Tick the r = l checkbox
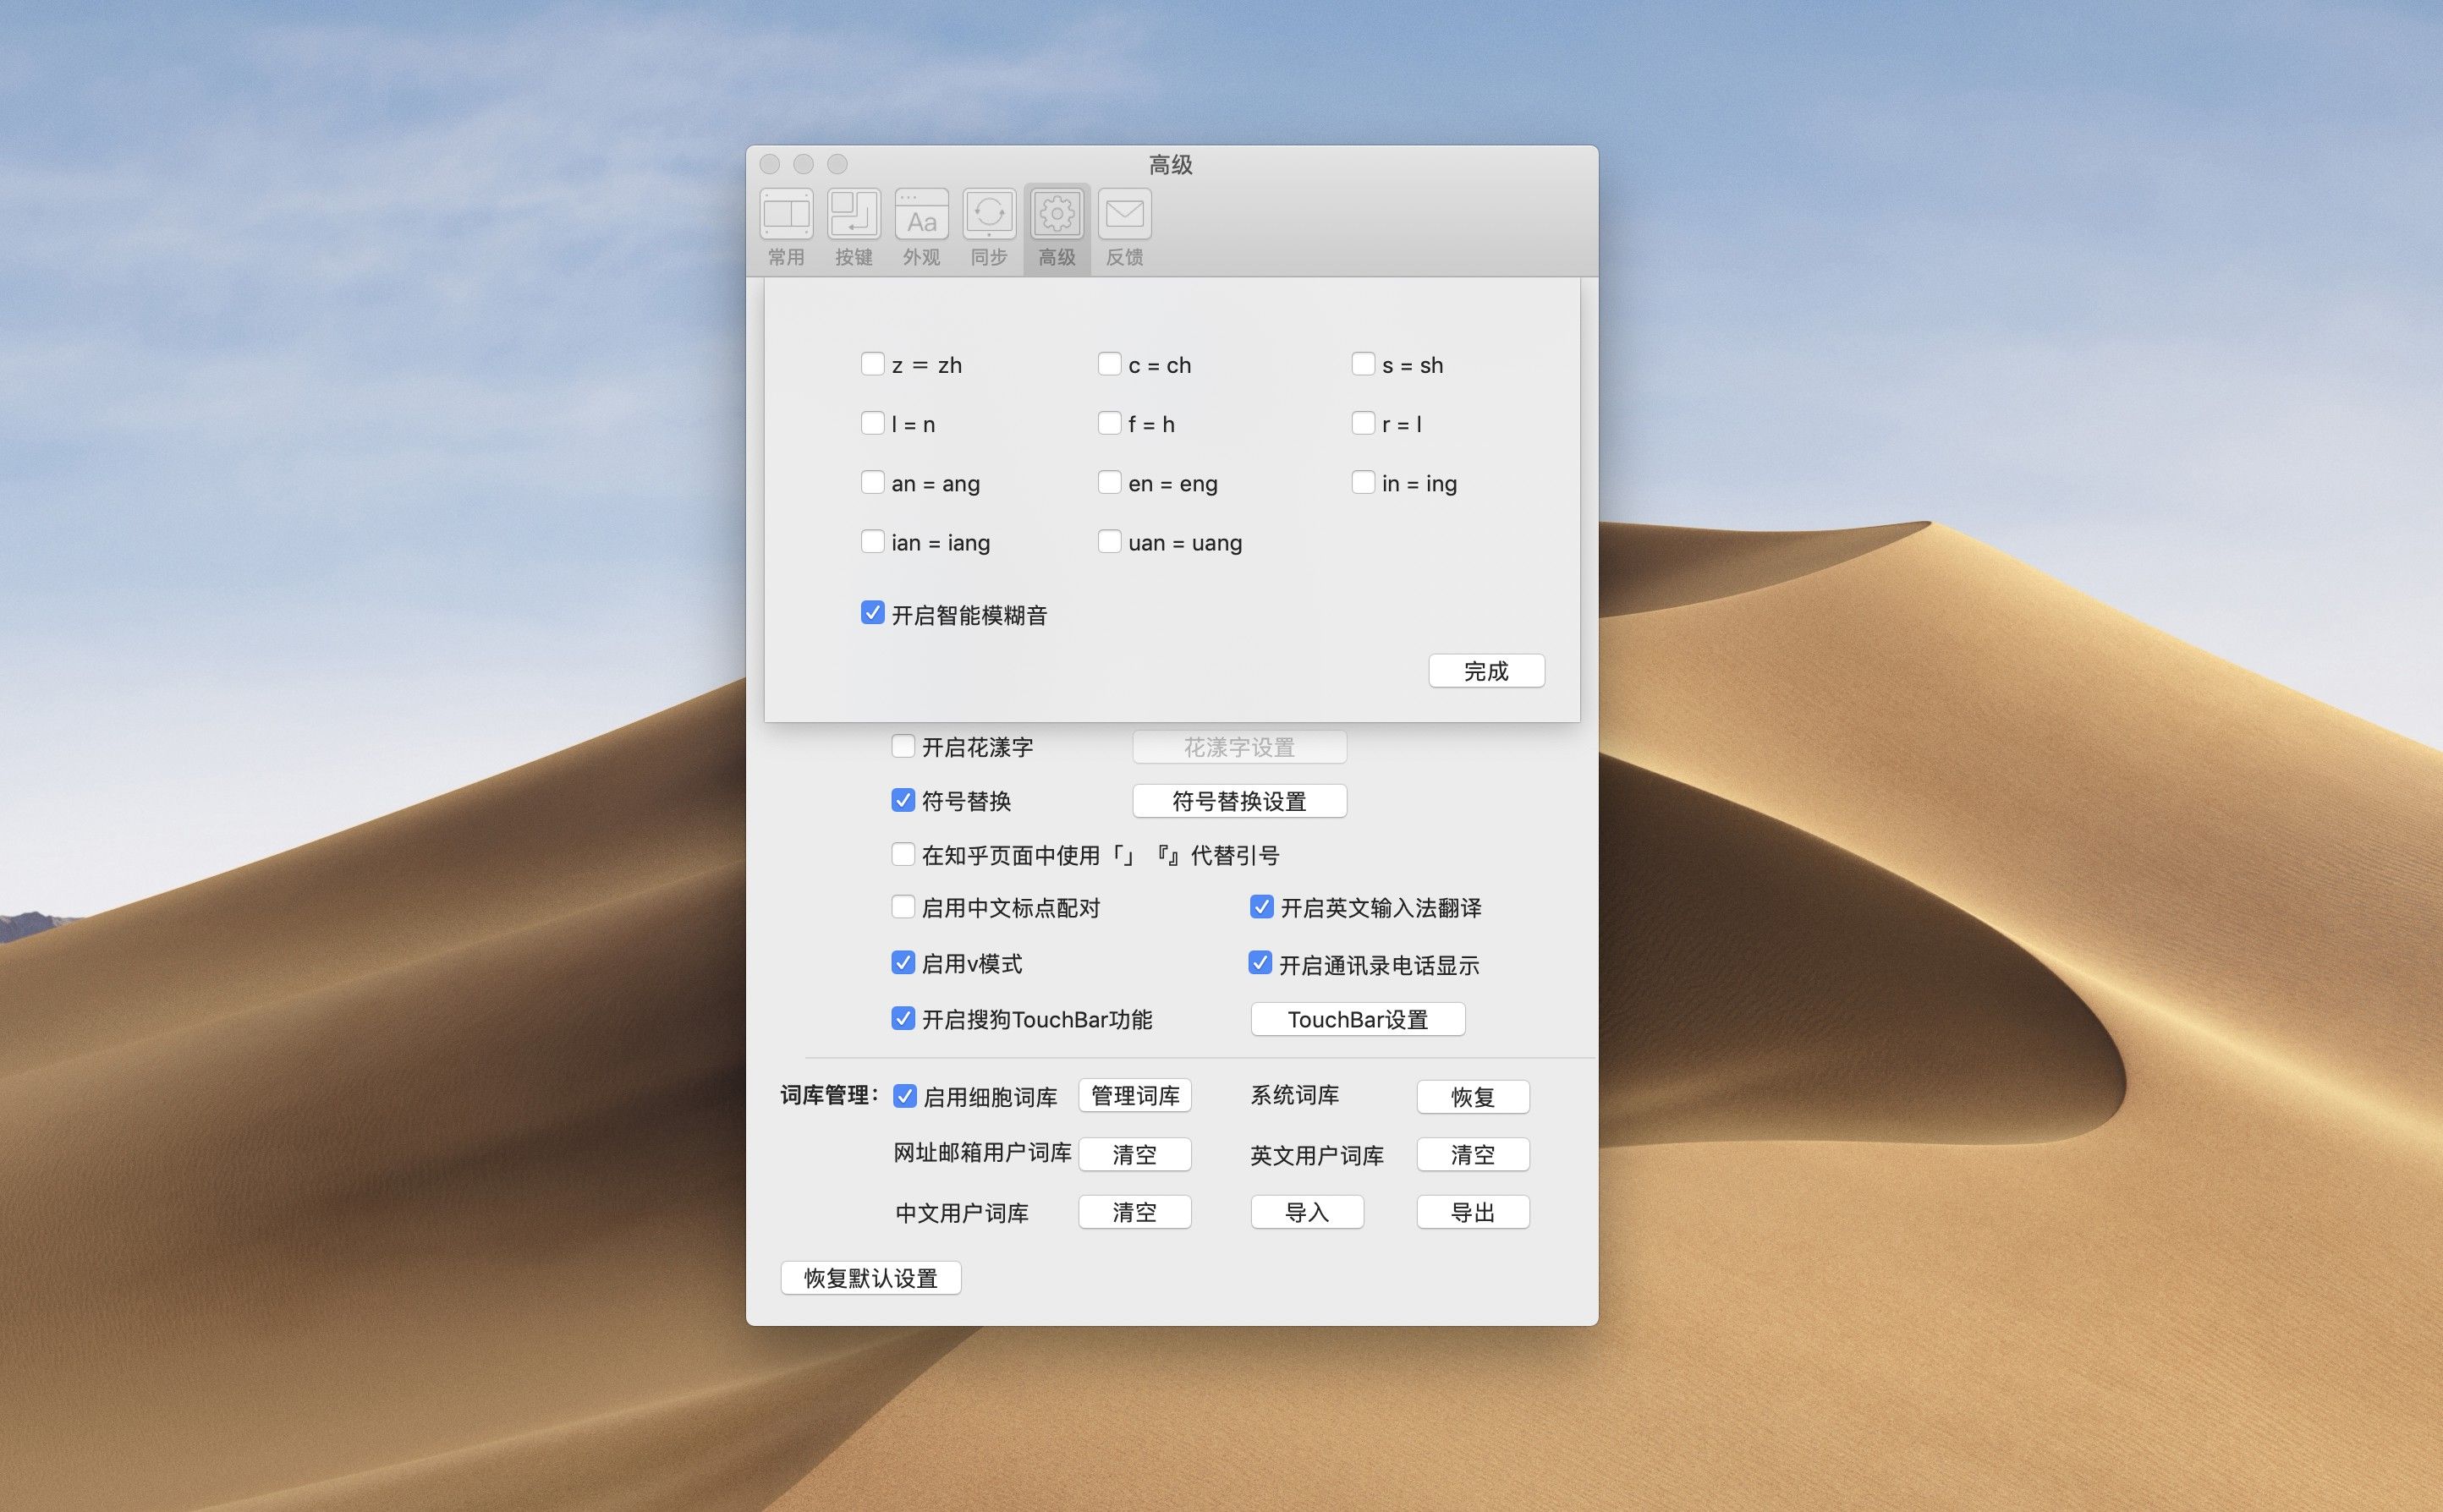The width and height of the screenshot is (2443, 1512). point(1363,423)
